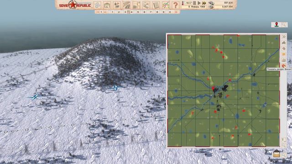Click the thermometer temperature indicator
292x164 pixels.
click(183, 3)
